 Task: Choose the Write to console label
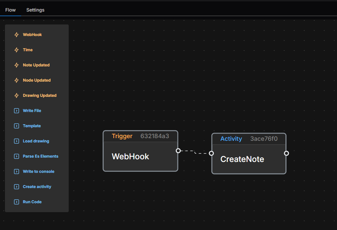coord(38,172)
